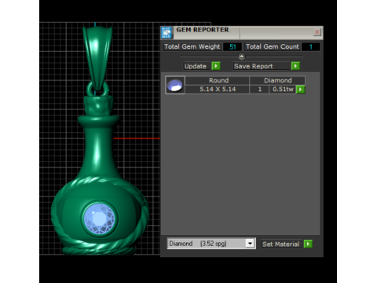Viewport: 377px width, 283px height.
Task: Click the green arrow next to Update
Action: pyautogui.click(x=216, y=66)
